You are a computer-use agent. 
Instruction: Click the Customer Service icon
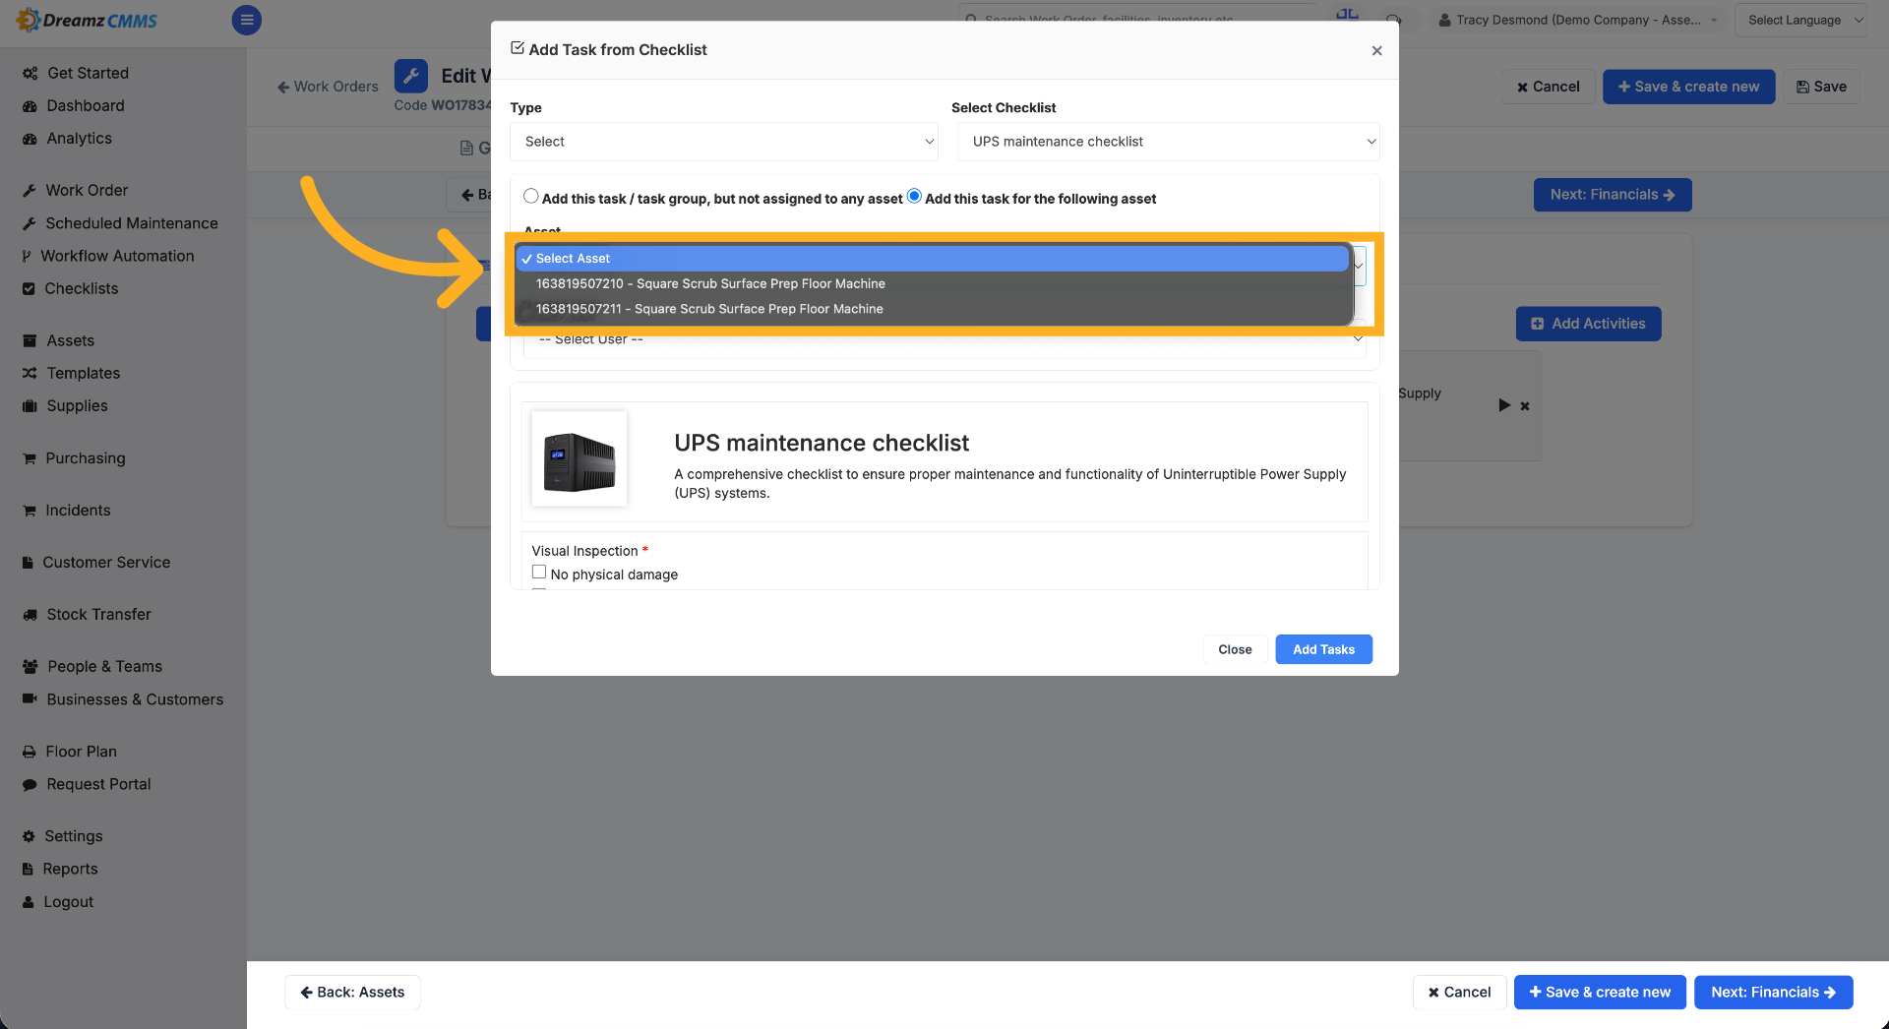[29, 563]
